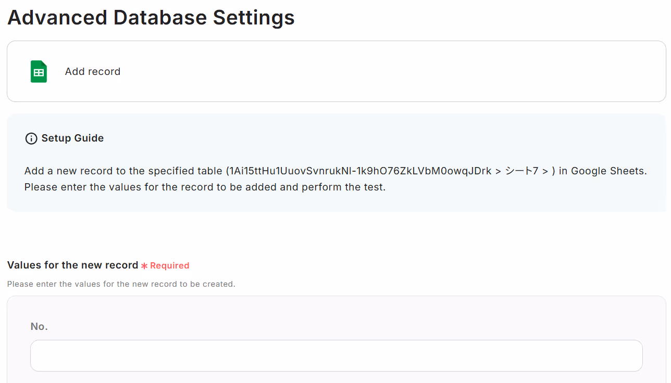Click "Please enter the values for the new record" hint
The height and width of the screenshot is (383, 671).
tap(121, 284)
